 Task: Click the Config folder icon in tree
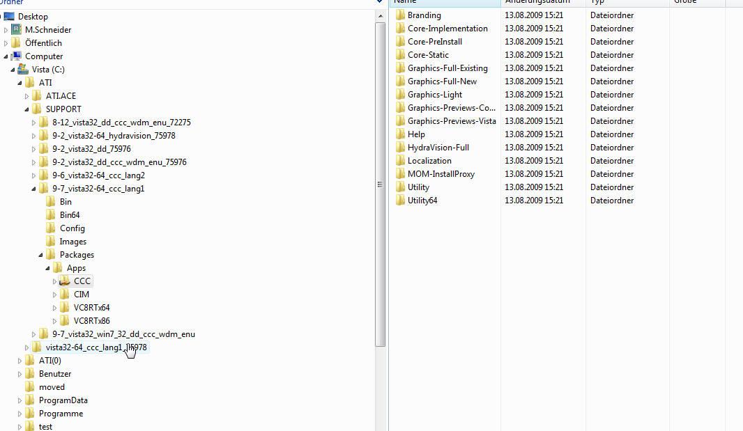coord(51,228)
